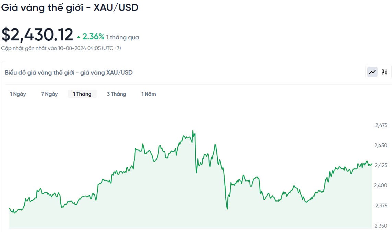Open the 1 Năm chart range

point(149,94)
